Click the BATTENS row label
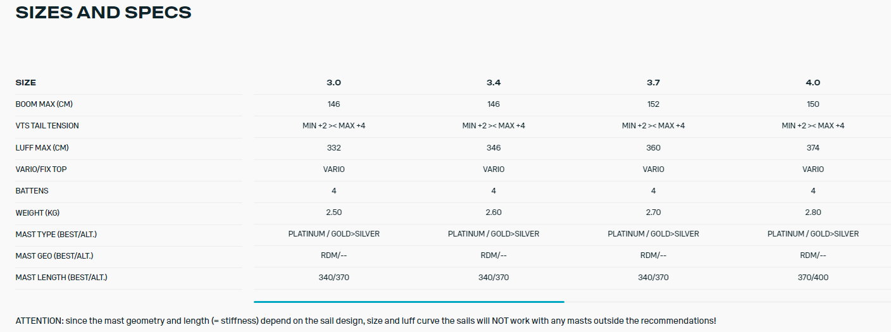Screen dimensions: 891x332 click(32, 191)
